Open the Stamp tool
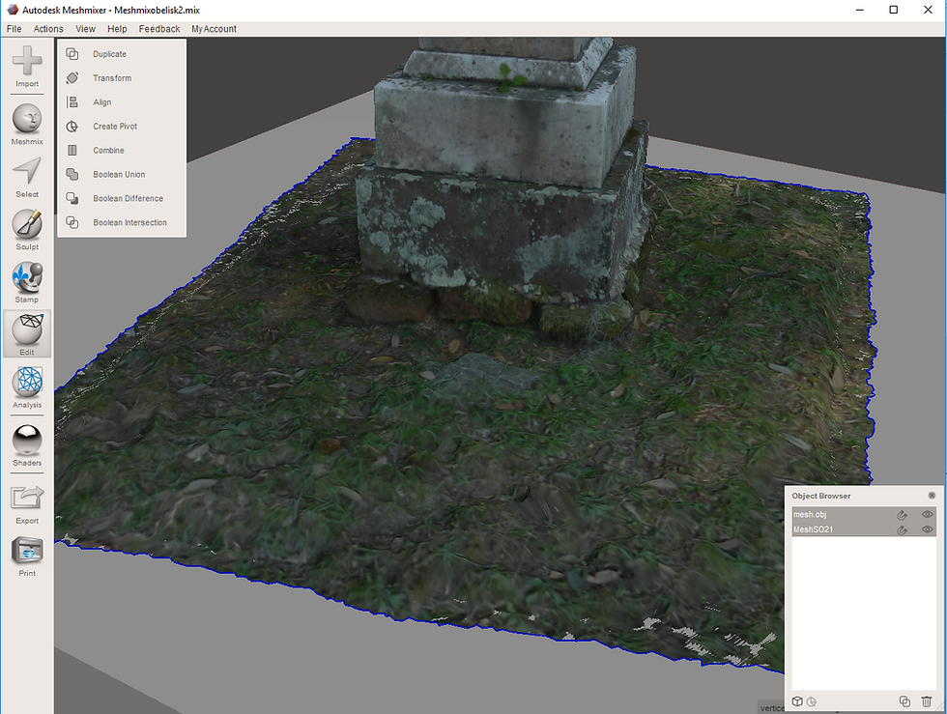 coord(27,282)
